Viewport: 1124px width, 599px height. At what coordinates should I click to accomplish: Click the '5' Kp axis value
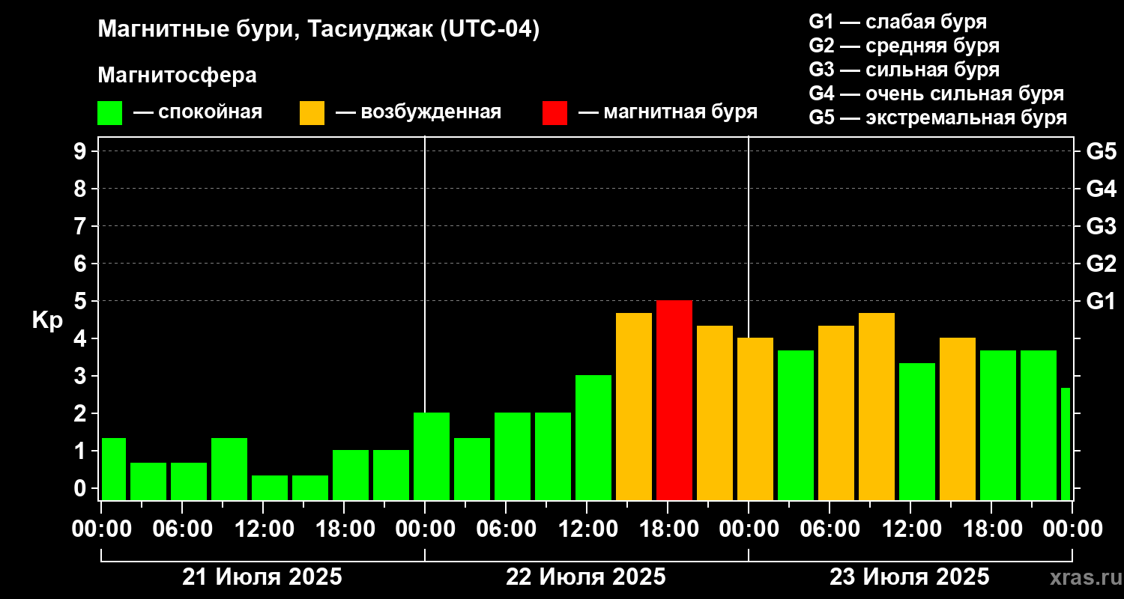click(82, 301)
